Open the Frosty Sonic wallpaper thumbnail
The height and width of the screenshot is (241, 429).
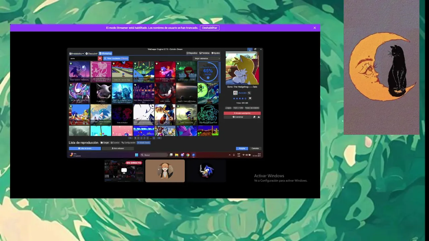pos(101,93)
